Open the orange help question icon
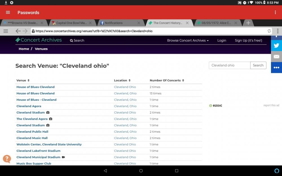This screenshot has width=282, height=176. tap(7, 159)
